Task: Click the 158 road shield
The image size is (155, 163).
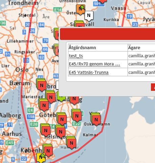Action: 31,117
